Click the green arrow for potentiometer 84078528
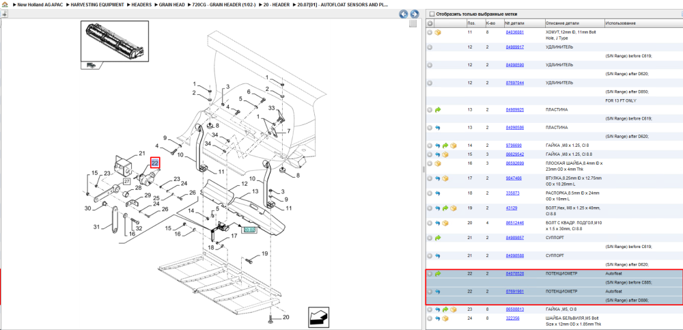 pos(438,274)
